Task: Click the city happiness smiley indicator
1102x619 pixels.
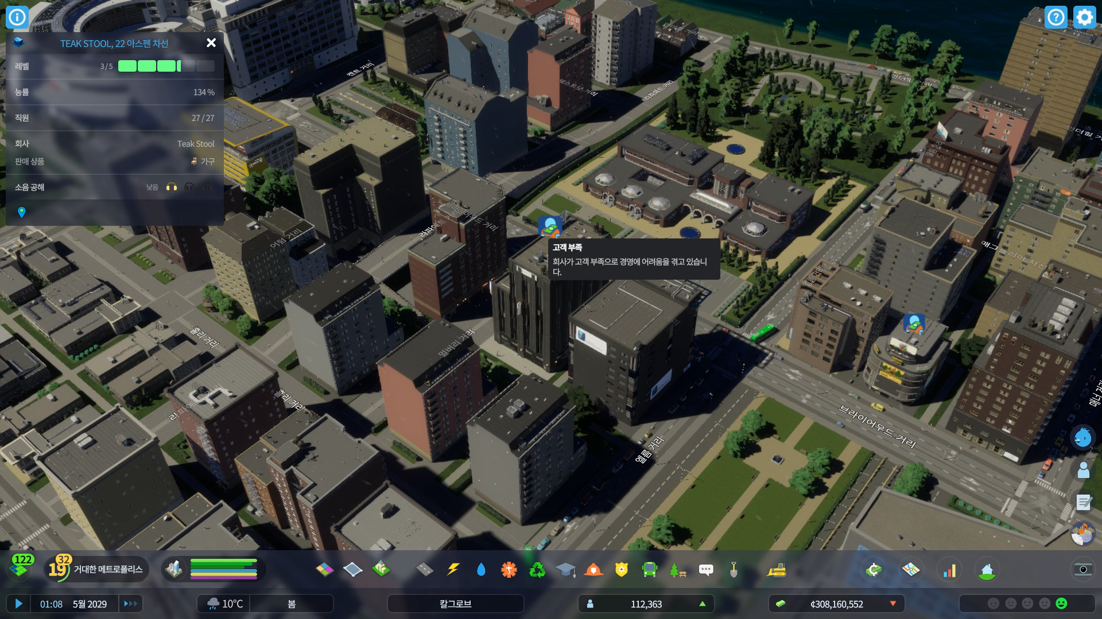Action: [x=1061, y=604]
